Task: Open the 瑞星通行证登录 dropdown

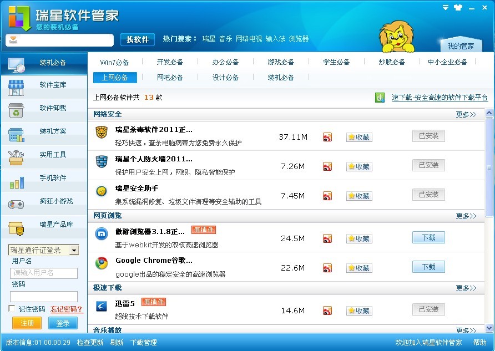Action: pos(74,251)
